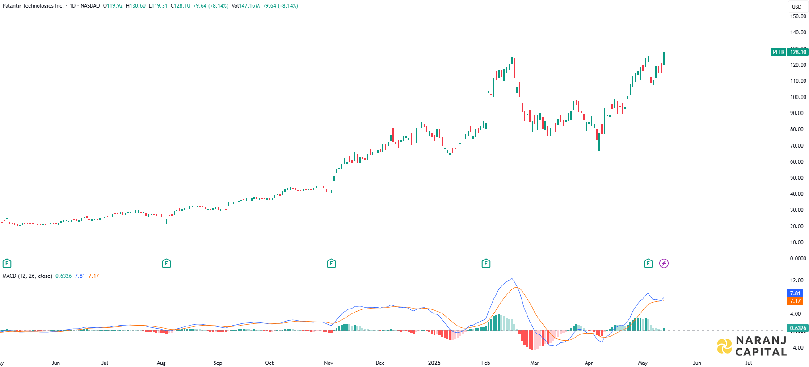This screenshot has height=367, width=809.
Task: Click the Dec label on the time axis
Action: (380, 363)
